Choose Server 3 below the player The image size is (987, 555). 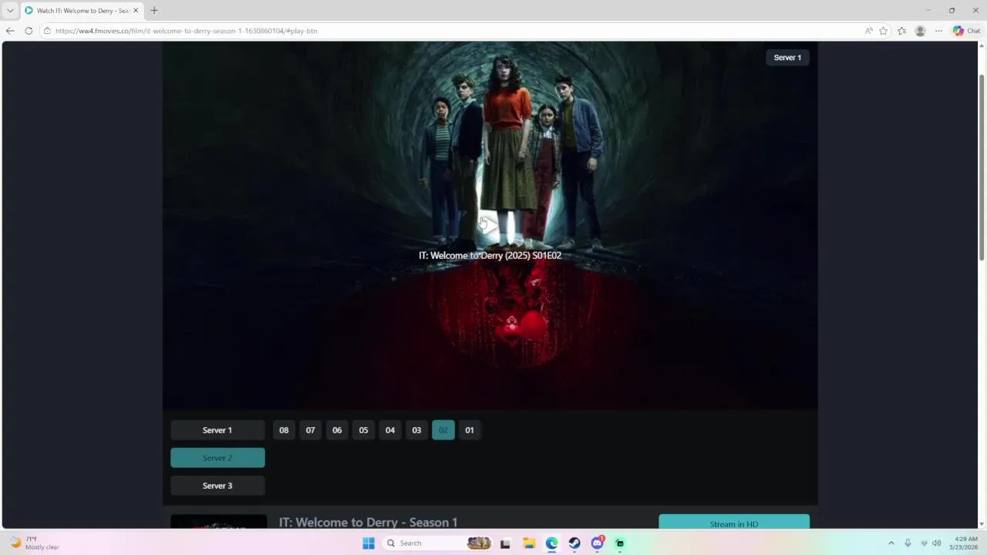point(217,486)
